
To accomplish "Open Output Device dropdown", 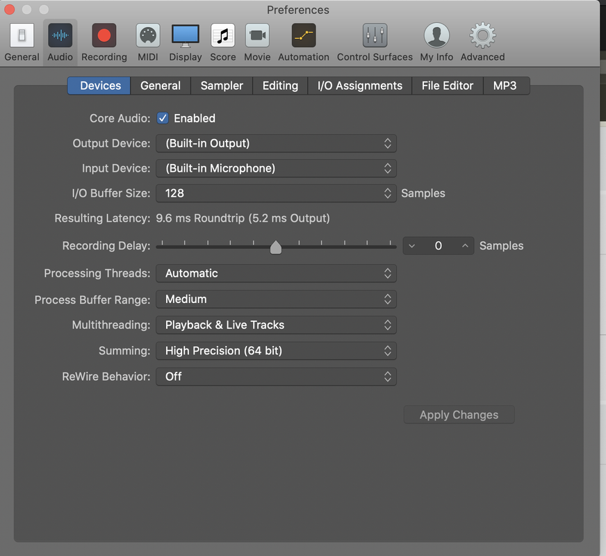I will click(276, 143).
